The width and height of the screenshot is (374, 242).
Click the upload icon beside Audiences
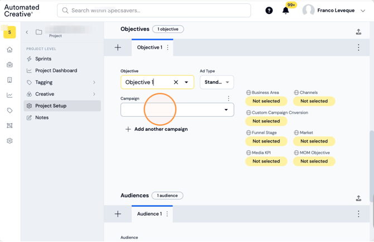(358, 198)
